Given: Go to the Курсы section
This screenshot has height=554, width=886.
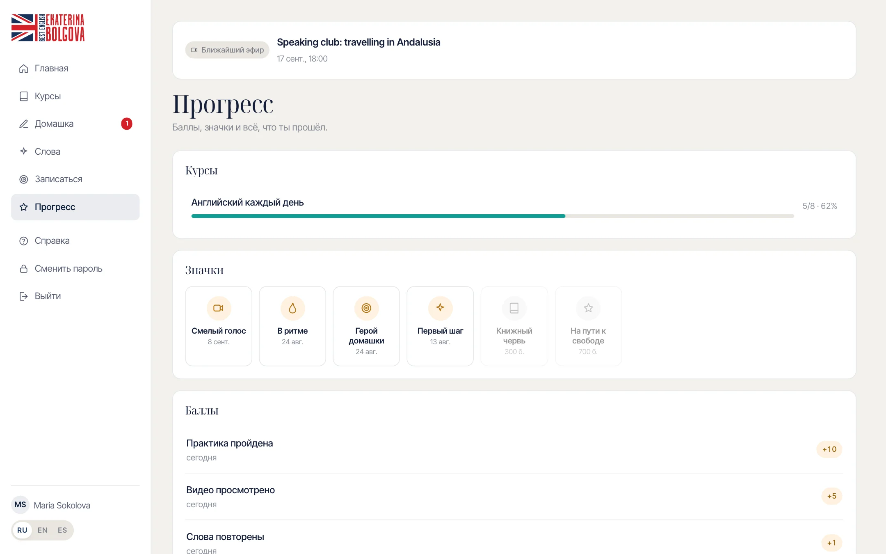Looking at the screenshot, I should tap(75, 96).
